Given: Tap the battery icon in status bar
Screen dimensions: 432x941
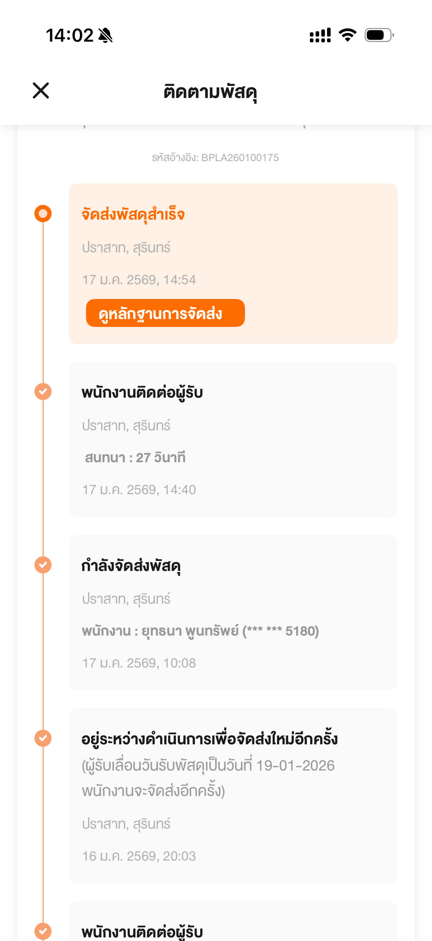Looking at the screenshot, I should (379, 35).
